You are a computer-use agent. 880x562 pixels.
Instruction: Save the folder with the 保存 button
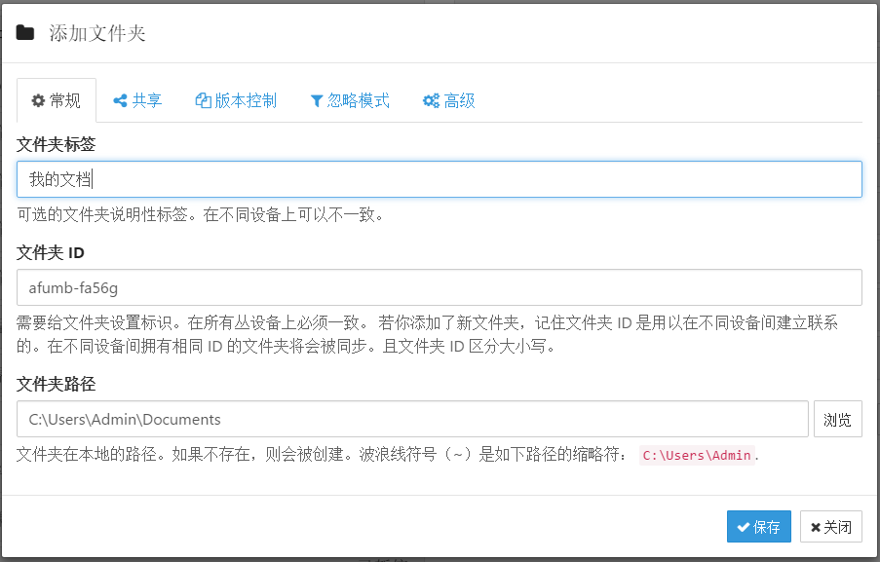[758, 527]
